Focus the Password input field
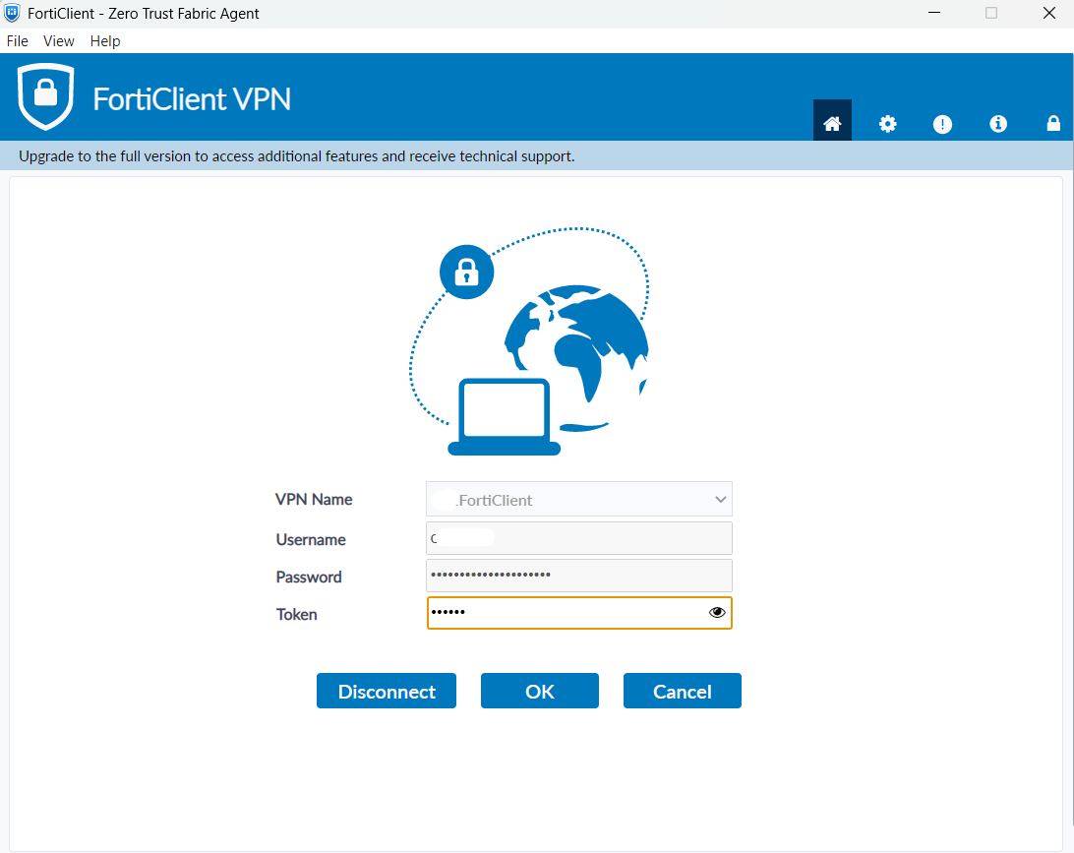This screenshot has height=853, width=1074. [579, 576]
